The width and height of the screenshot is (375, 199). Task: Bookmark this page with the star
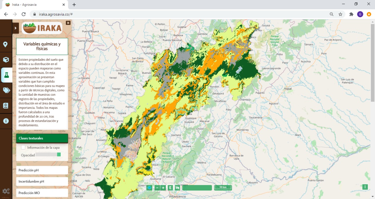point(340,14)
